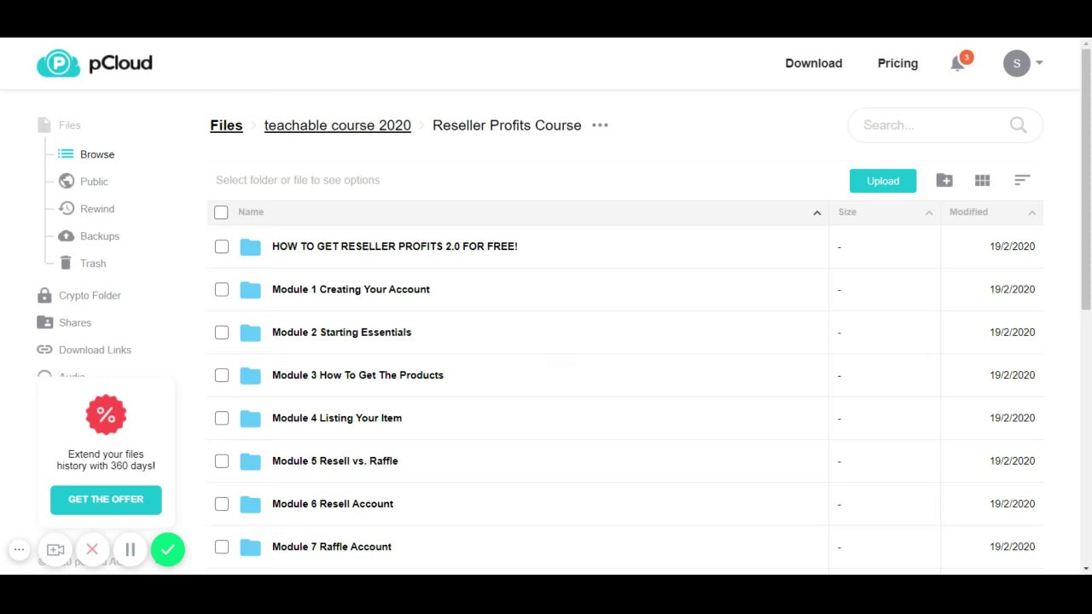The height and width of the screenshot is (614, 1092).
Task: Open Module 5 Resell vs. Raffle name
Action: click(x=335, y=461)
